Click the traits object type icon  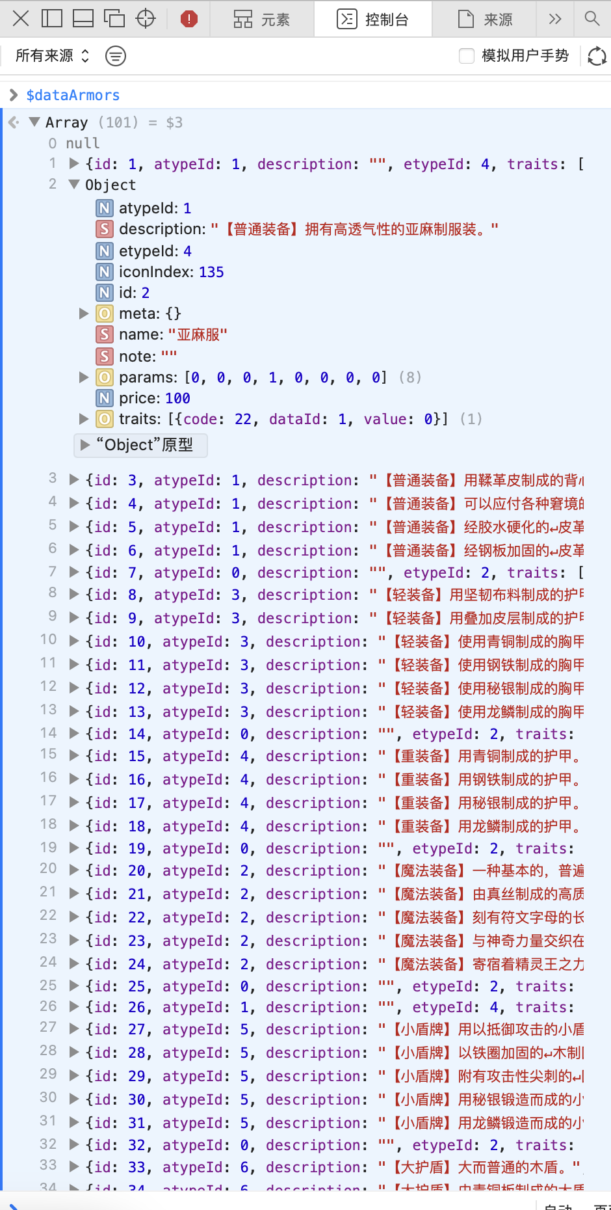(105, 419)
